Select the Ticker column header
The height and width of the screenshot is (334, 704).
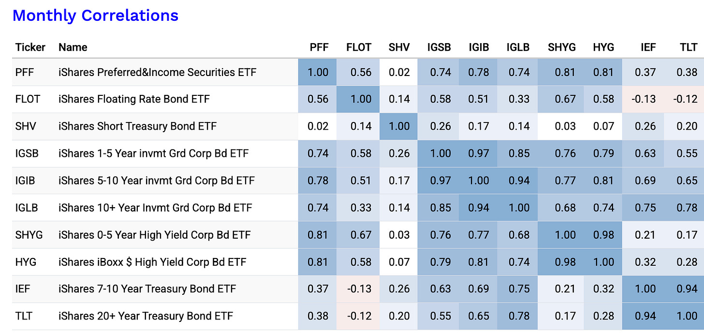tap(30, 47)
